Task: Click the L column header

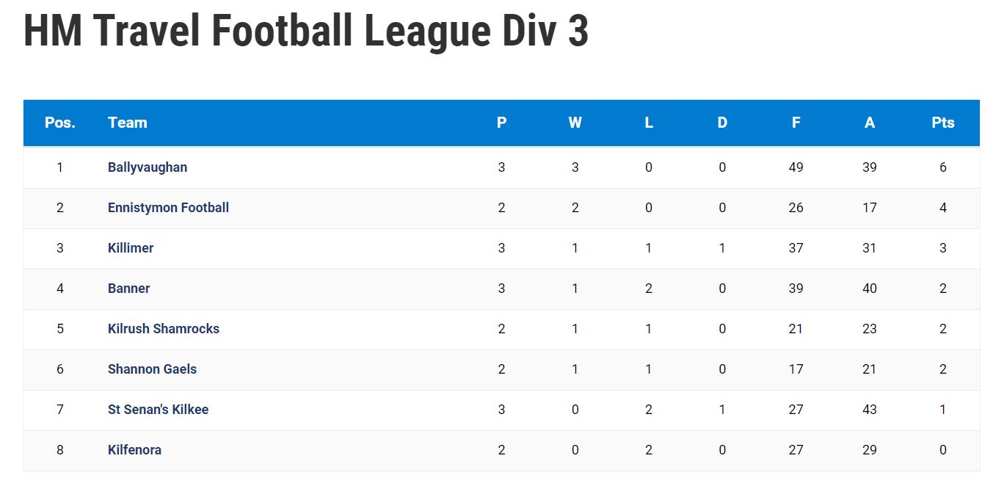Action: click(x=649, y=123)
